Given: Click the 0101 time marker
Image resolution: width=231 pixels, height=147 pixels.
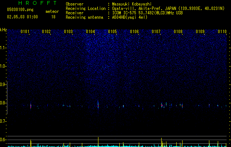Looking at the screenshot, I should [25, 32].
